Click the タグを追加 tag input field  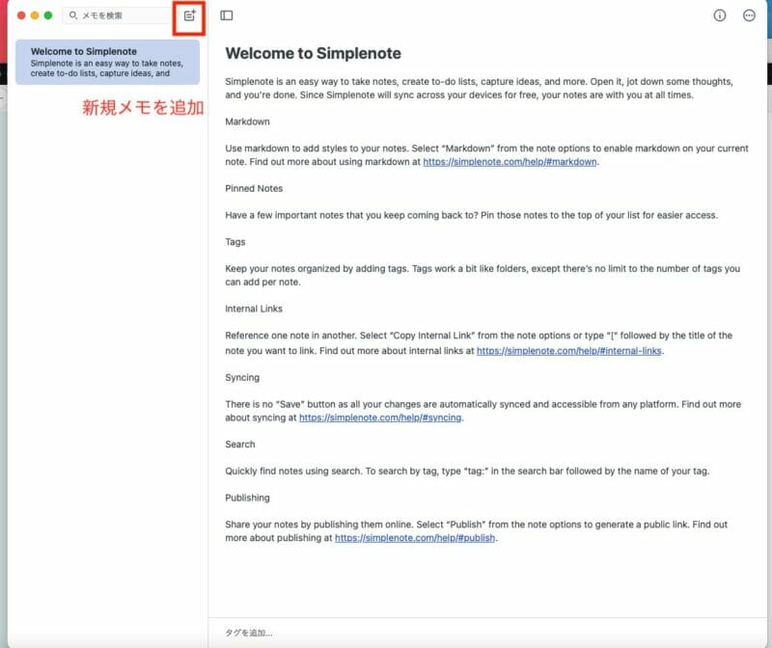coord(249,633)
